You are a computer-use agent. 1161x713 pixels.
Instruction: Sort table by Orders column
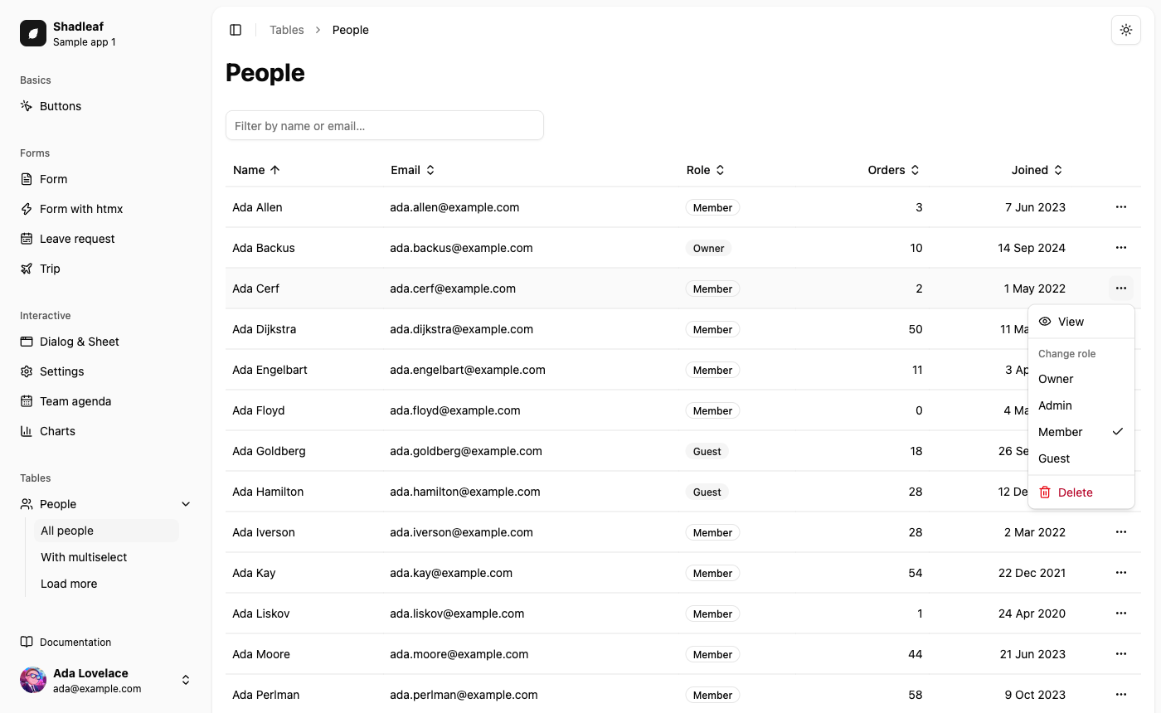pos(894,170)
